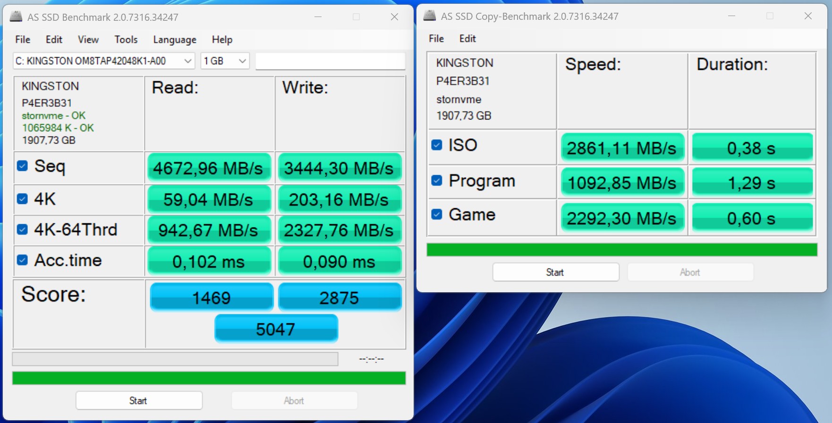Screen dimensions: 832x423
Task: Open the Tools menu
Action: (126, 40)
